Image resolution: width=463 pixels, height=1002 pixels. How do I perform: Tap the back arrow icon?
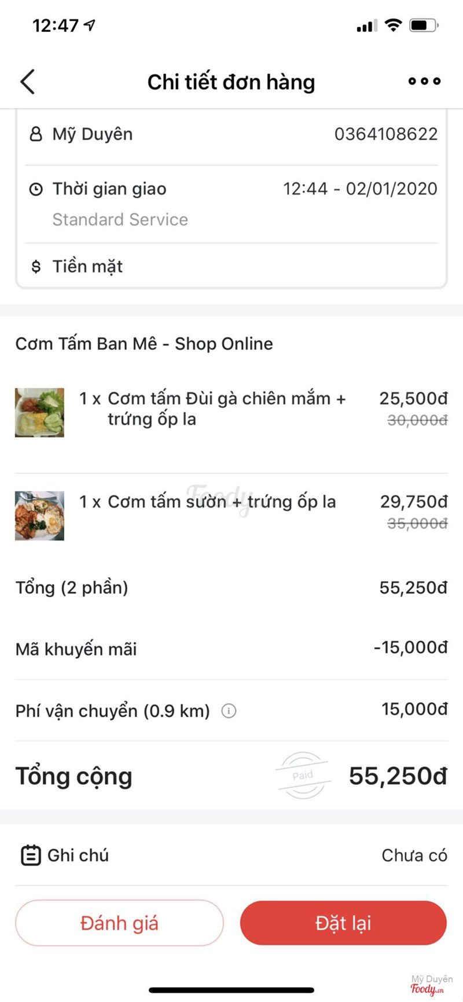tap(28, 82)
